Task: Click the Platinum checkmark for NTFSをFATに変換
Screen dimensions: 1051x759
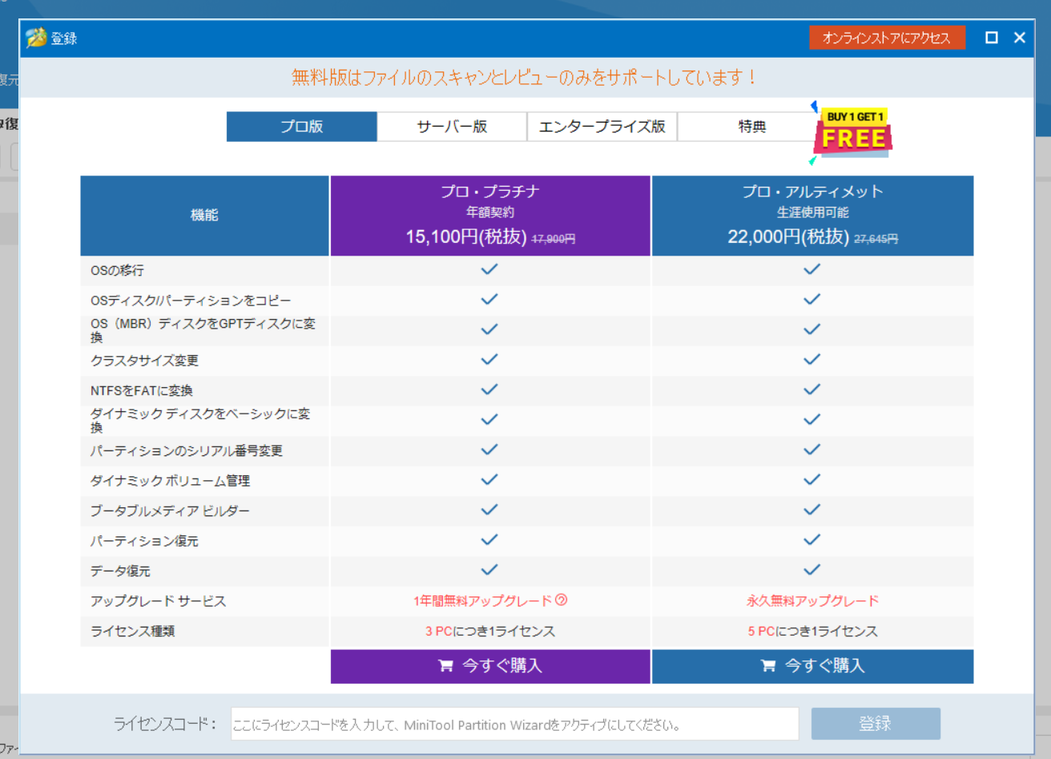Action: point(489,390)
